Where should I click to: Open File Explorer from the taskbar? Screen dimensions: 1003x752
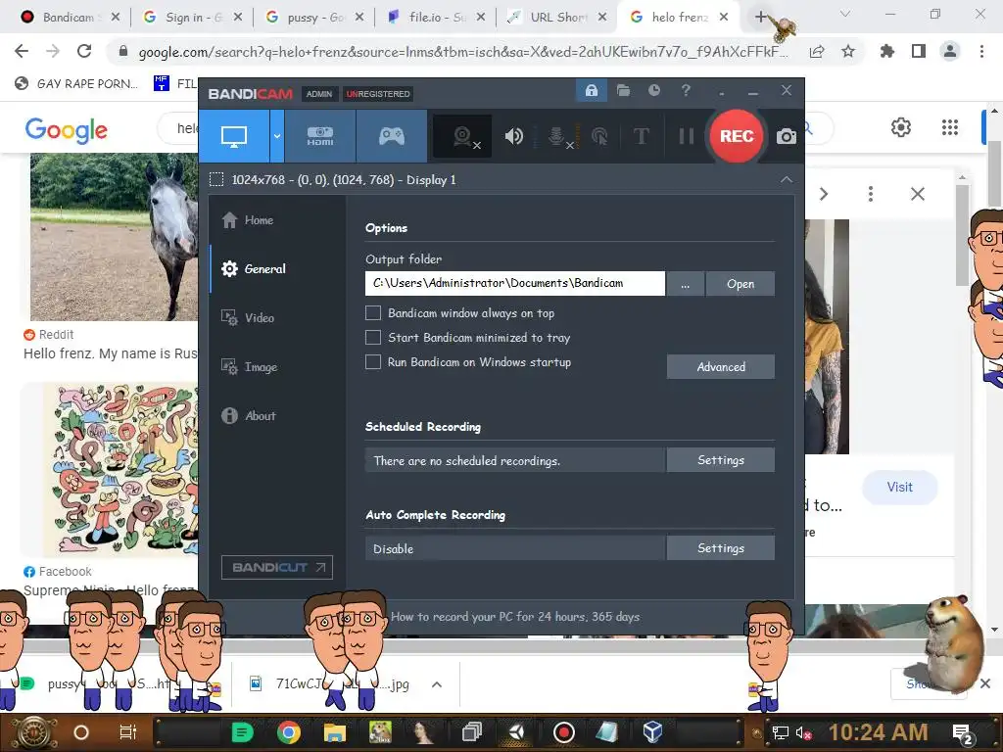click(335, 732)
